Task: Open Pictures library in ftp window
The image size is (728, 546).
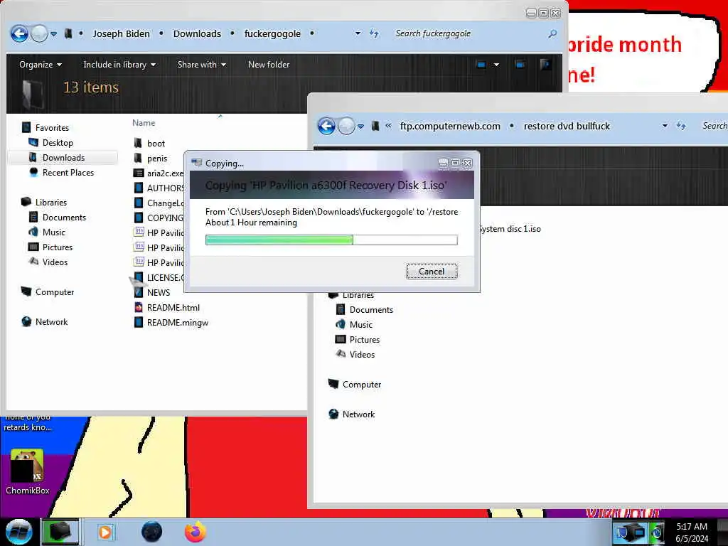Action: 365,339
